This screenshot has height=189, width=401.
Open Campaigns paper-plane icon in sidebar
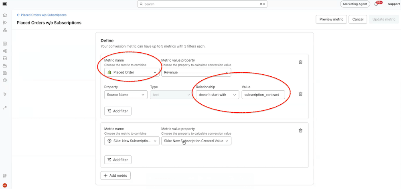(5, 22)
